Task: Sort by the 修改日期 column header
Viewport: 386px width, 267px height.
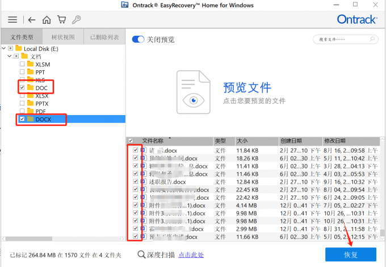Action: coord(351,141)
